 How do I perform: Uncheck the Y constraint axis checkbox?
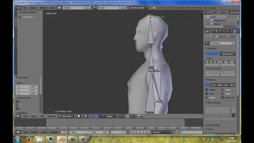click(17, 105)
